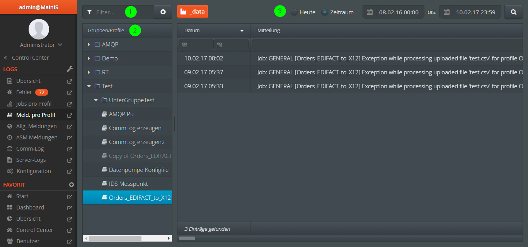Click the tree panel horizontal scrollbar thumb

tap(115, 238)
